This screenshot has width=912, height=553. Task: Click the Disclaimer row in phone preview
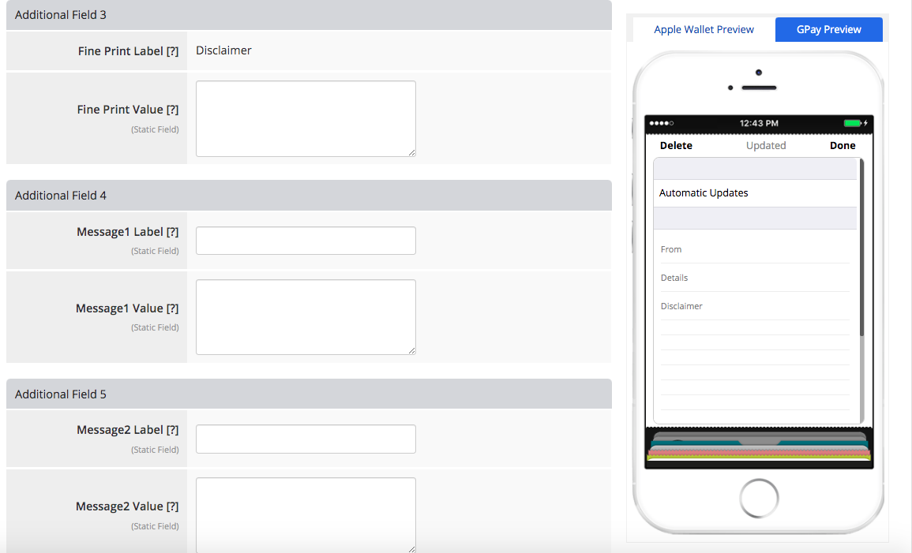[x=755, y=306]
